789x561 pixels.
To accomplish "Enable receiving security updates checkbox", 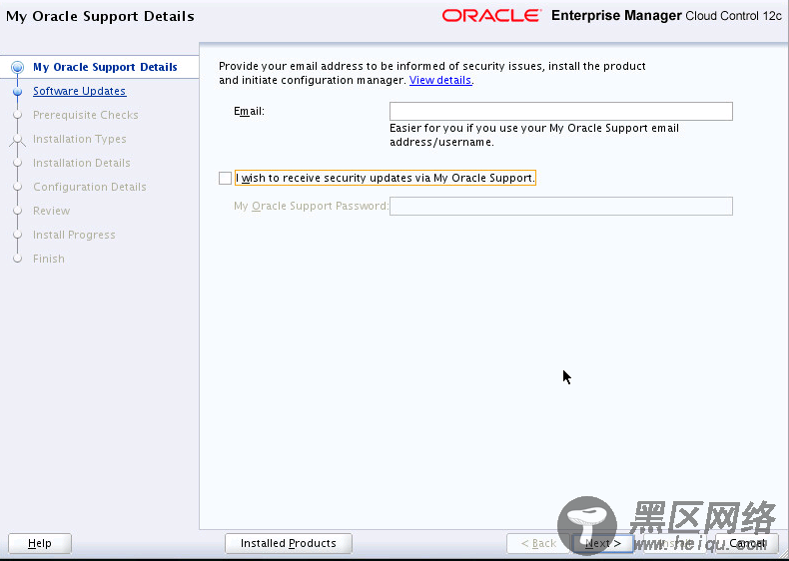I will [x=225, y=178].
